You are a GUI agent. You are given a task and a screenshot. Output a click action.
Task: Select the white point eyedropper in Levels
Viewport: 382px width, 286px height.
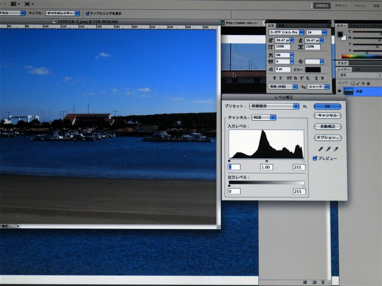click(336, 149)
